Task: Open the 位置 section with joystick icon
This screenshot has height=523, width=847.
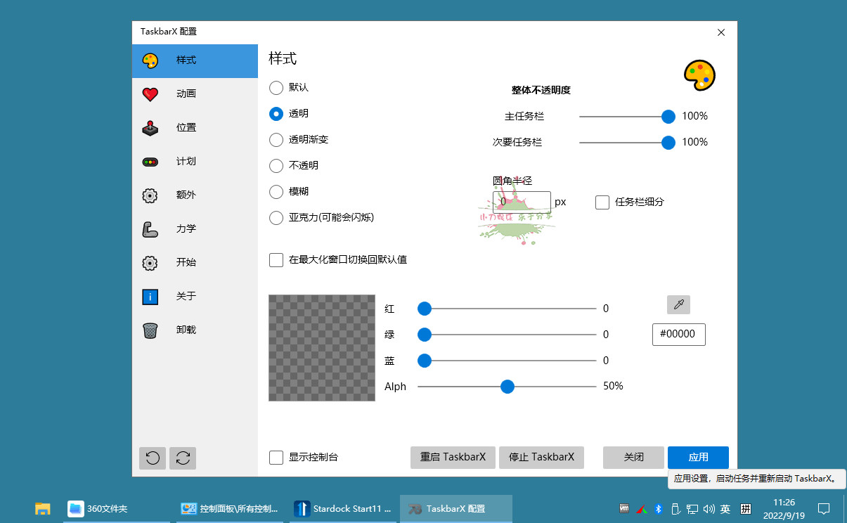Action: tap(186, 128)
